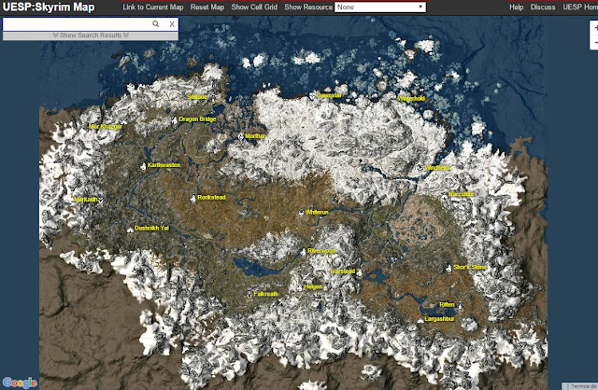Click Reset Map in top bar

coord(207,7)
